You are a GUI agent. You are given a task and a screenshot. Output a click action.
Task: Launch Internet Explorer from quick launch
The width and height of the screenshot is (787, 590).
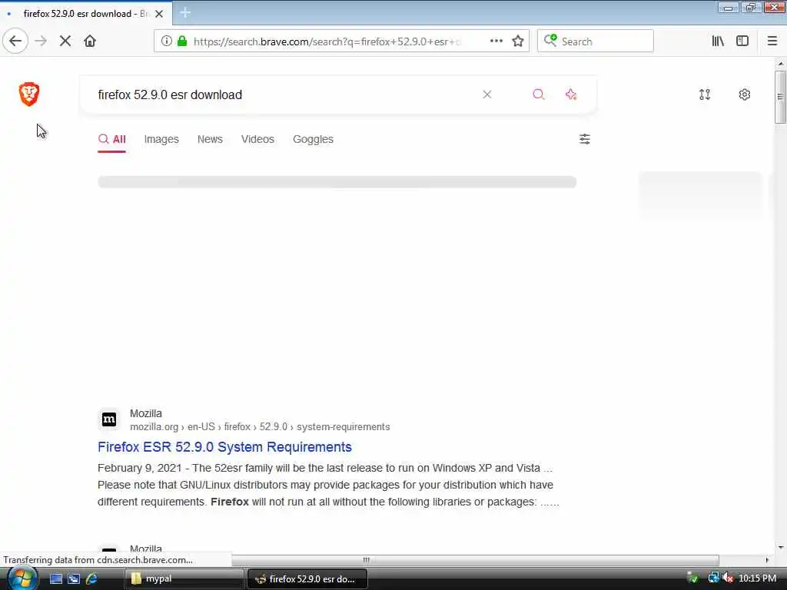coord(91,578)
